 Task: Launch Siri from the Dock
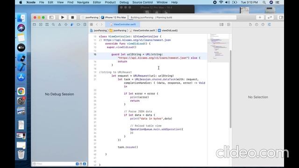click(x=21, y=28)
